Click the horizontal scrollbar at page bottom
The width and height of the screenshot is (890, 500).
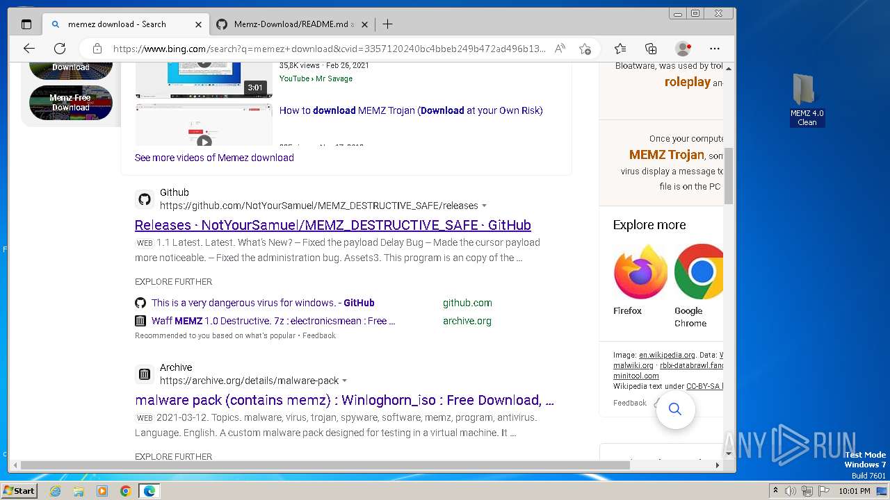pos(325,465)
